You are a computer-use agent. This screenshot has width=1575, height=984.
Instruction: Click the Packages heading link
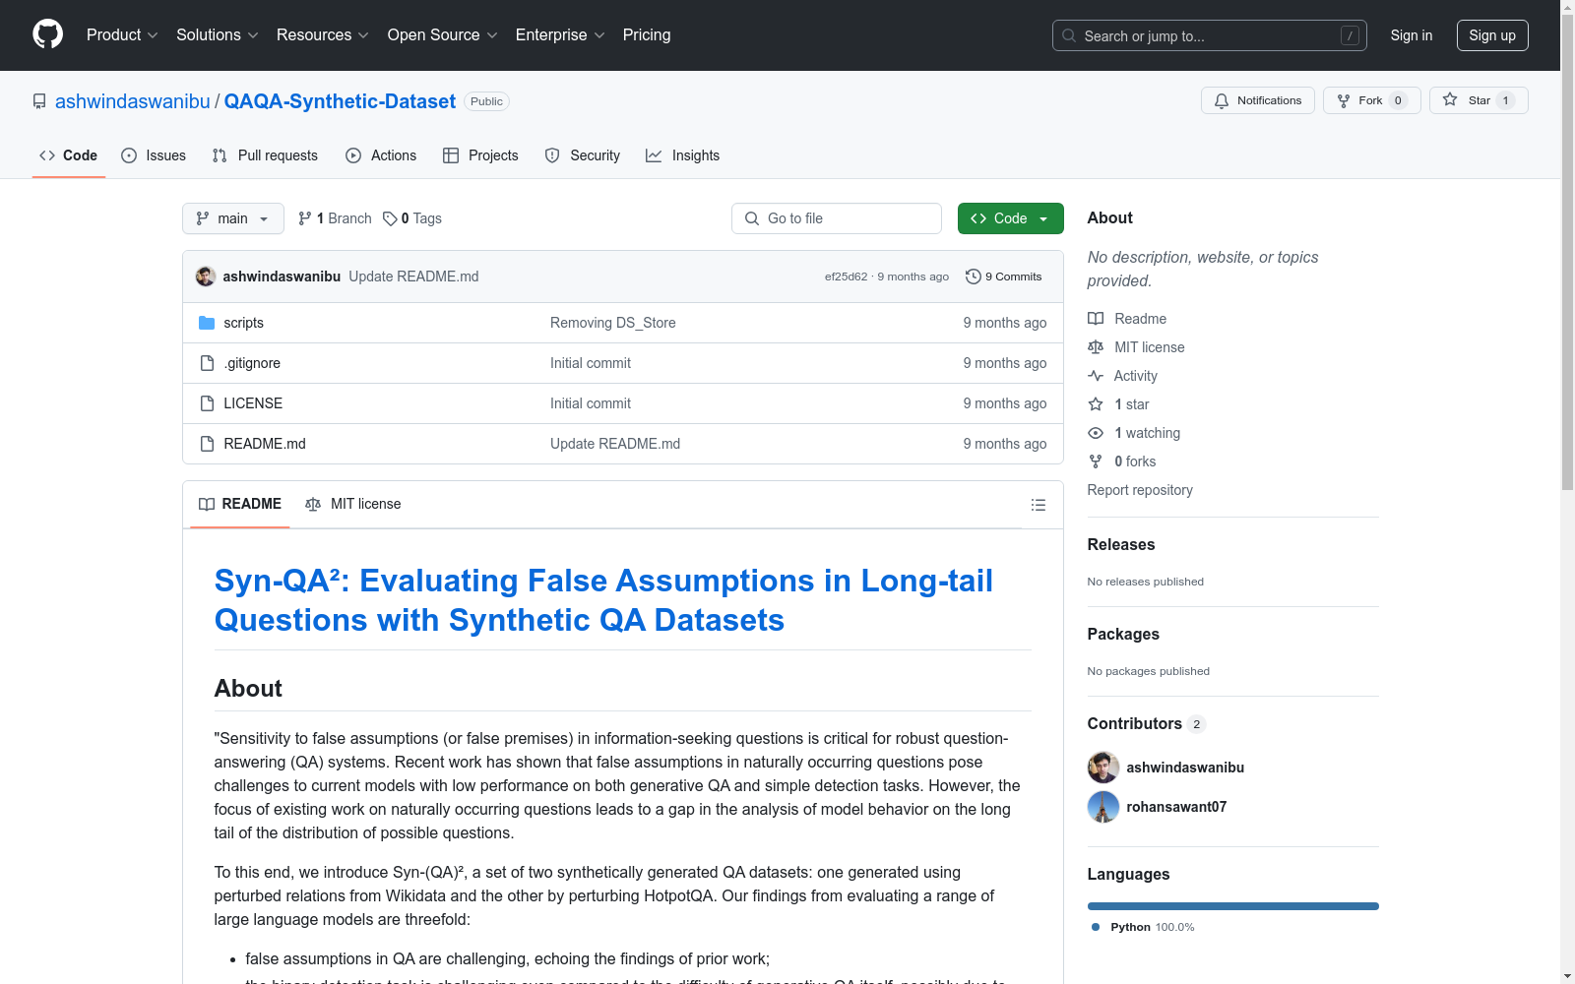[1123, 635]
